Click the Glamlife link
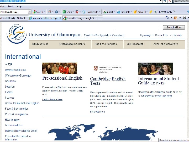Image resolution: width=189 pixels, height=142 pixels. tap(177, 35)
